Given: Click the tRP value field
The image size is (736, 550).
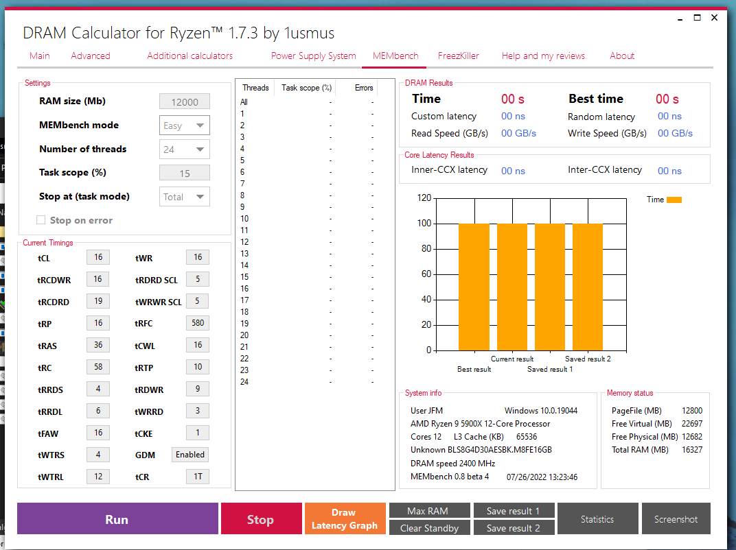Looking at the screenshot, I should point(98,322).
